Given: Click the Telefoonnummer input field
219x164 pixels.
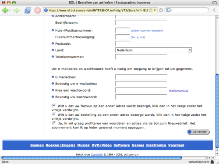Looking at the screenshot, I should (x=141, y=57).
